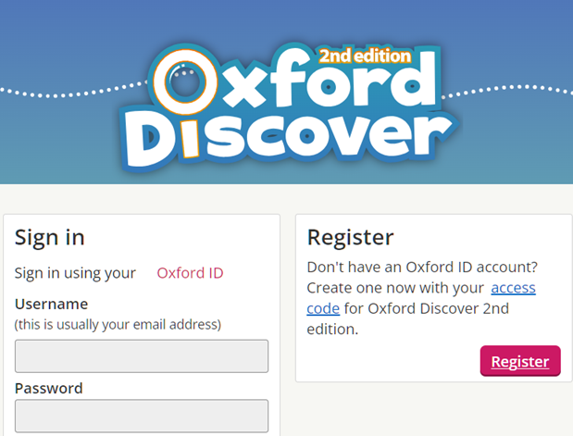The image size is (573, 436).
Task: Click the Password label
Action: (49, 388)
